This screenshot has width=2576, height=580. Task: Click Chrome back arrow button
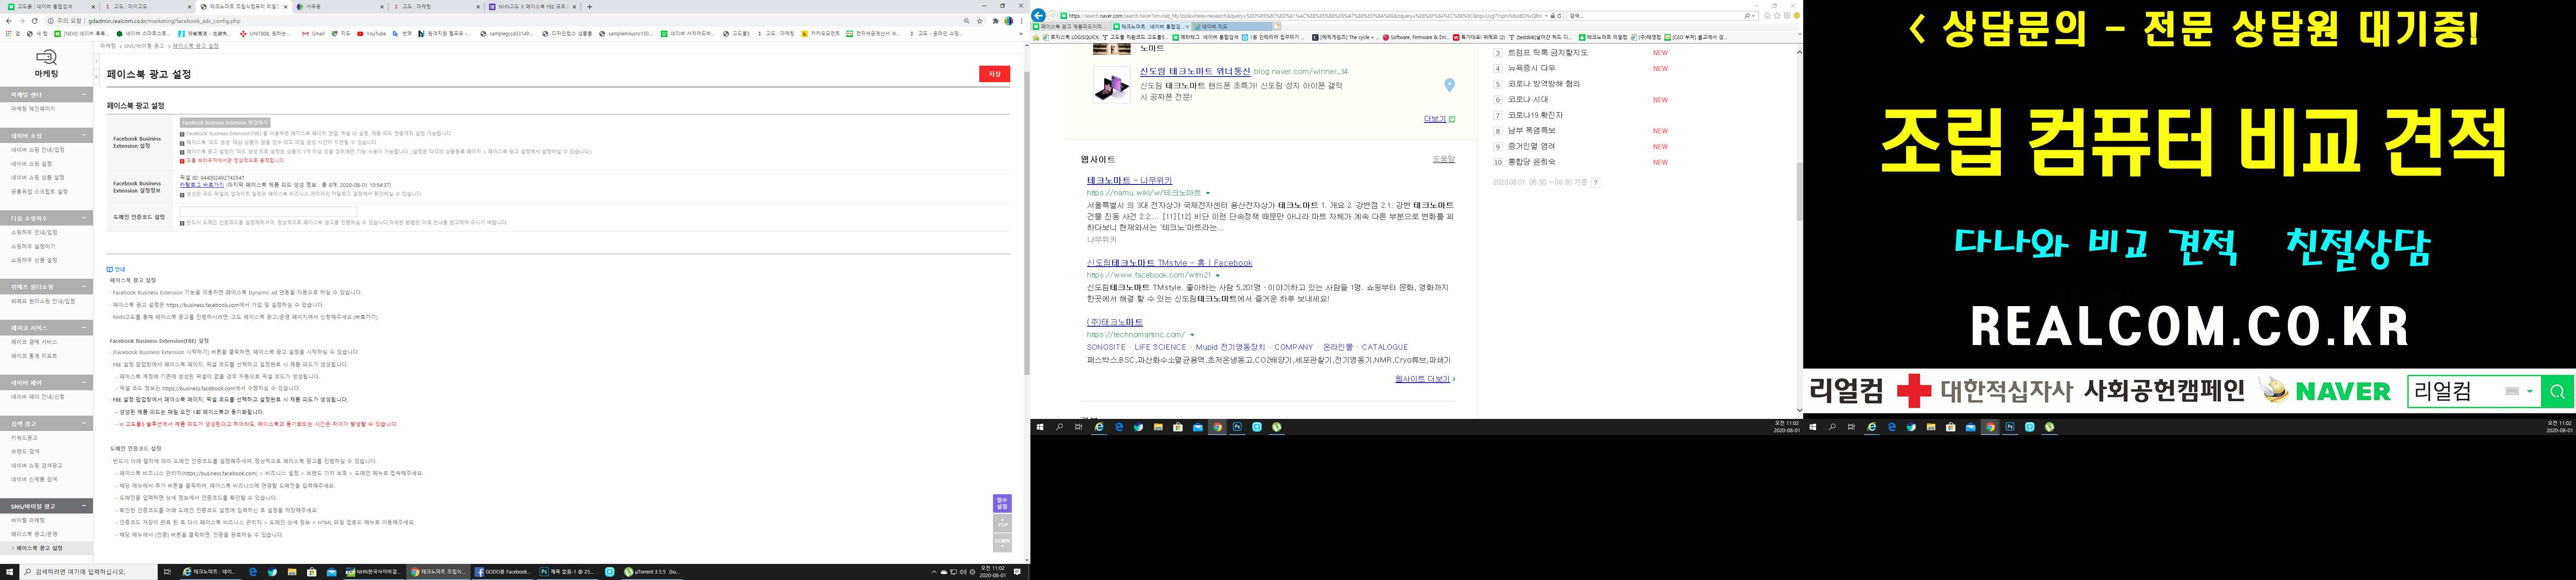pyautogui.click(x=9, y=20)
